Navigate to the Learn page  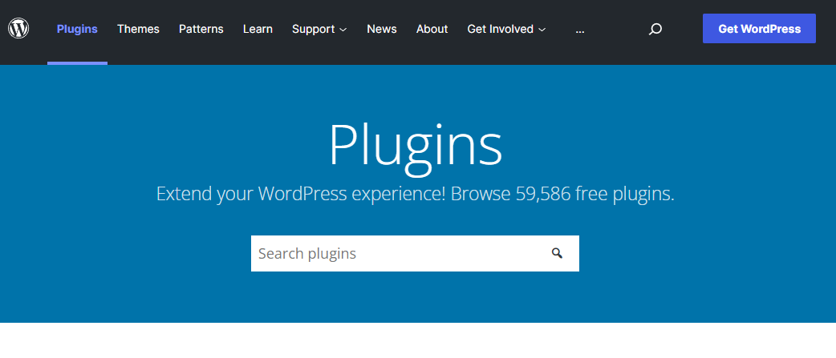click(258, 29)
